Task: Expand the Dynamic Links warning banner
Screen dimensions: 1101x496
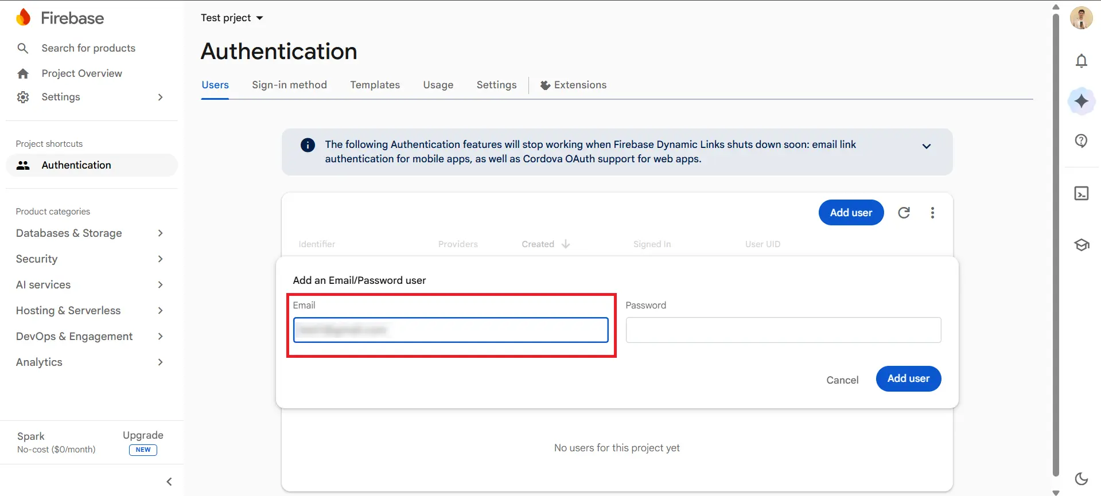Action: pos(926,146)
